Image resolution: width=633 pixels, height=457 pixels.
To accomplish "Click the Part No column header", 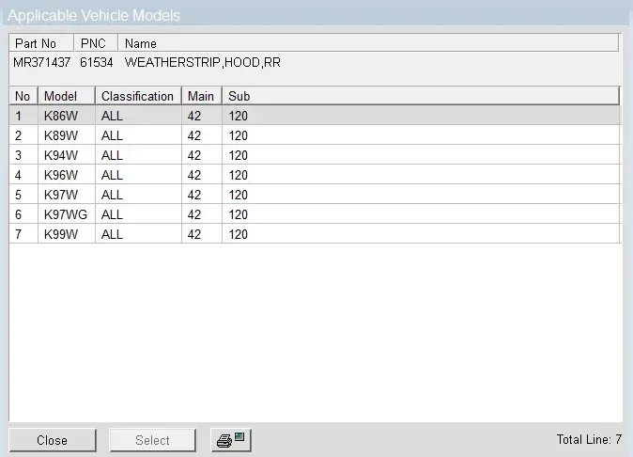I will pos(41,43).
